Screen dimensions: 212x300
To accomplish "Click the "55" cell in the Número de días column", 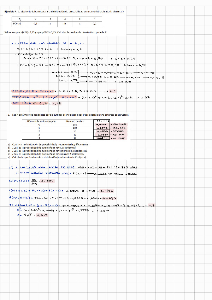I will 75,132.
